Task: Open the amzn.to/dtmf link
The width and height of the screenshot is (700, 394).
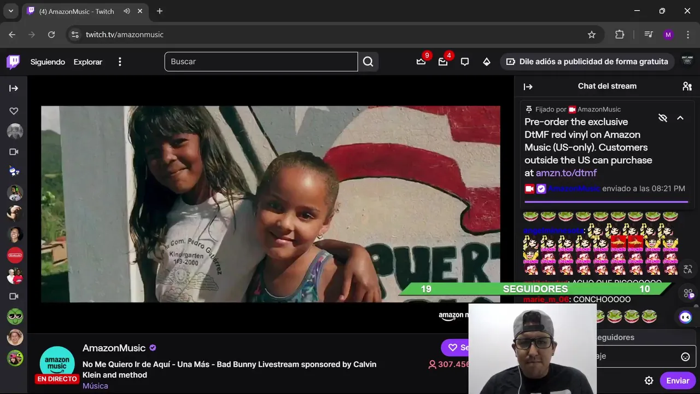Action: tap(566, 173)
